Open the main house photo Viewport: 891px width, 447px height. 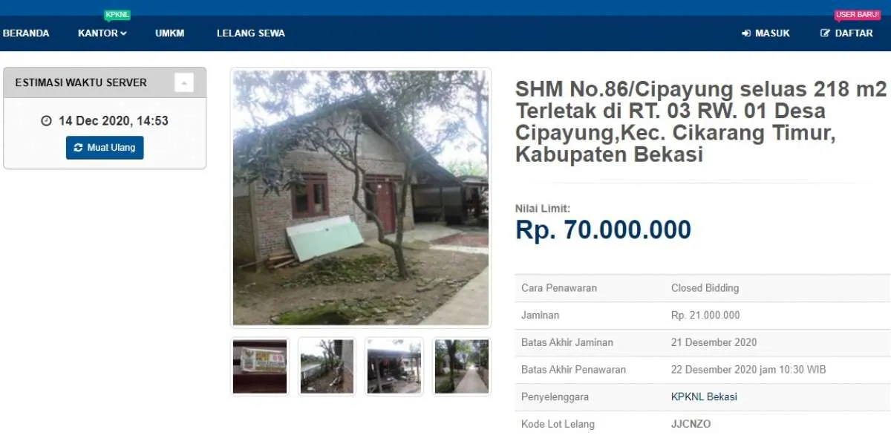click(361, 198)
